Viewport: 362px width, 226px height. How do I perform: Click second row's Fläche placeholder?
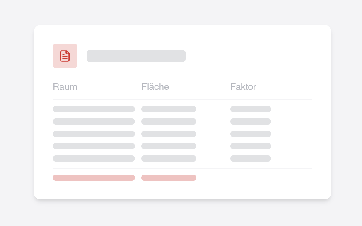[169, 121]
